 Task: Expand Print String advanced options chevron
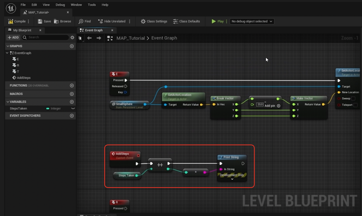click(x=232, y=179)
